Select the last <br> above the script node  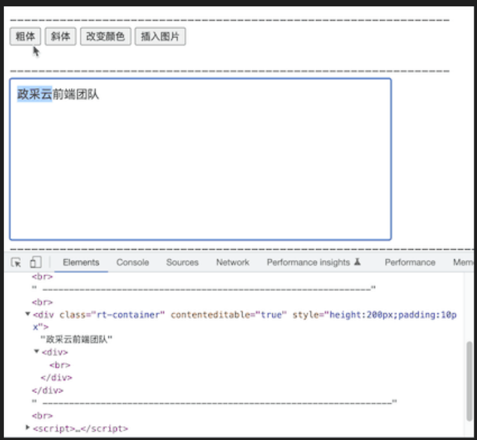point(42,416)
